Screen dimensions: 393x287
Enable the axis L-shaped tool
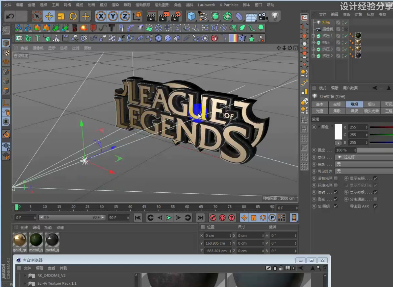(6, 103)
